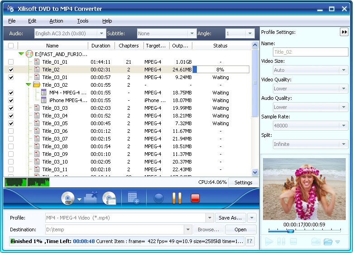This screenshot has height=253, width=353.
Task: Open the Tools menu
Action: coord(83,21)
